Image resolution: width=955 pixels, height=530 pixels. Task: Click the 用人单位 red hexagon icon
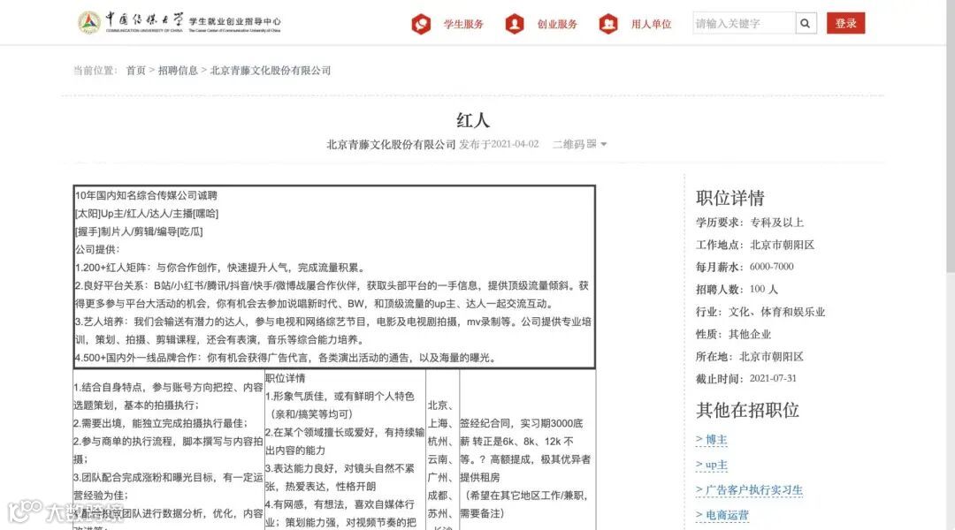[608, 24]
